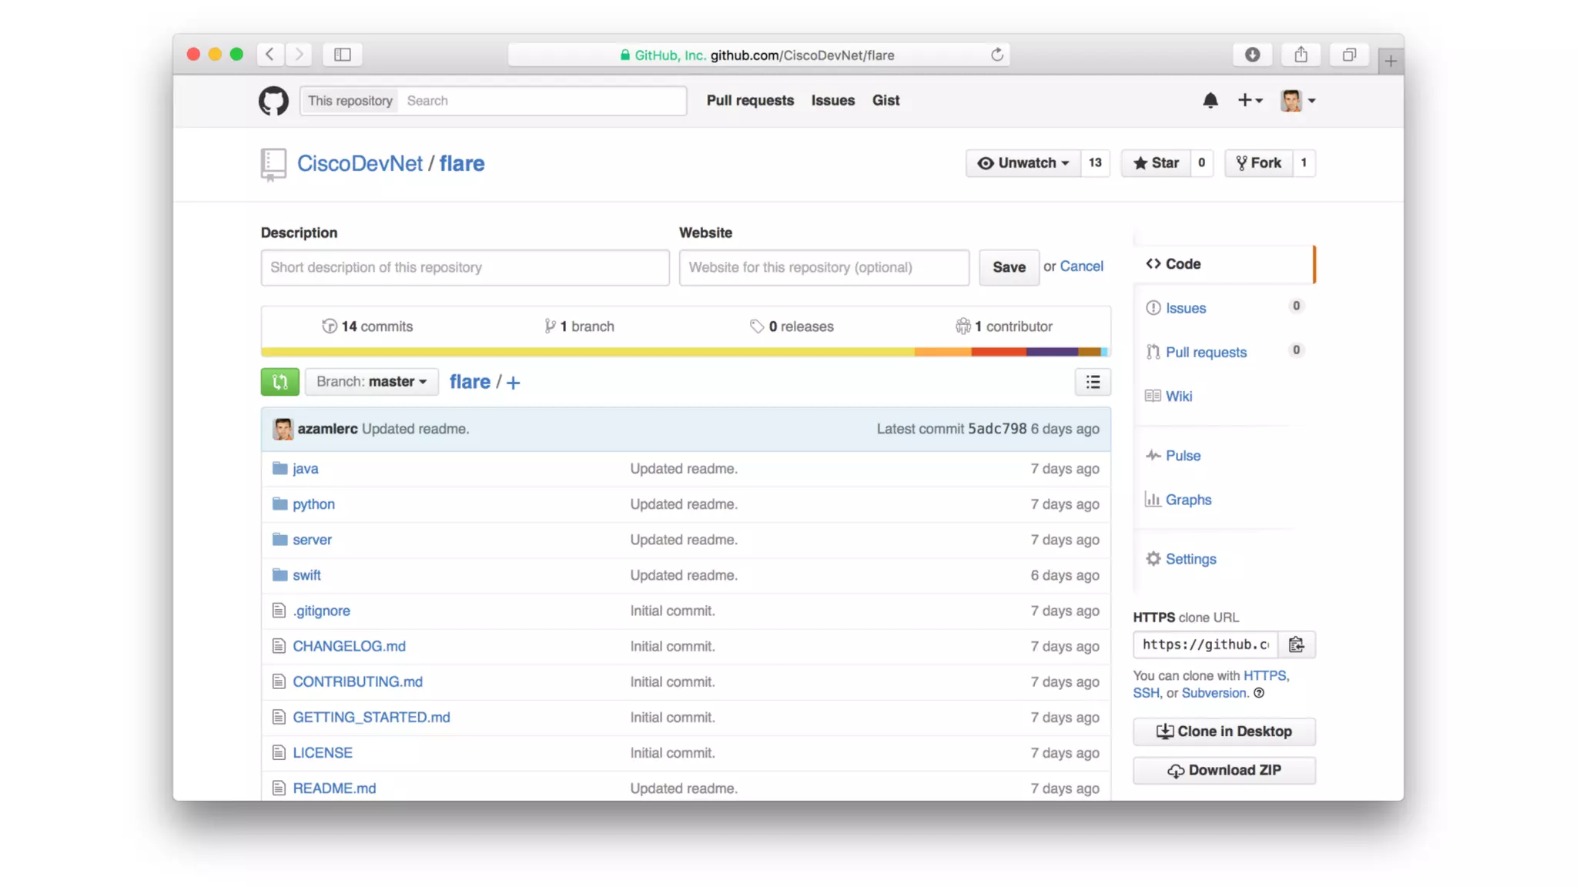
Task: Toggle the Safari sidebar
Action: point(343,55)
